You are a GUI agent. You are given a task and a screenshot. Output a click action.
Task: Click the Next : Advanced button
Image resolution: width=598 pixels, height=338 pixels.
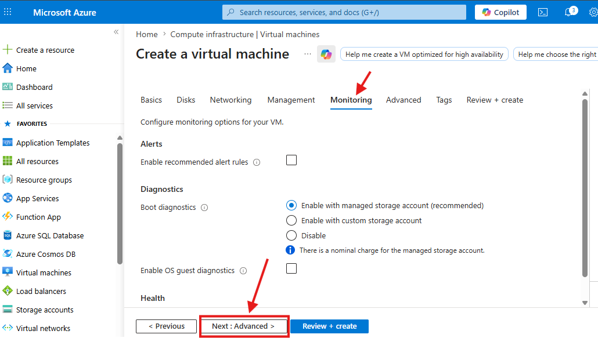coord(244,326)
